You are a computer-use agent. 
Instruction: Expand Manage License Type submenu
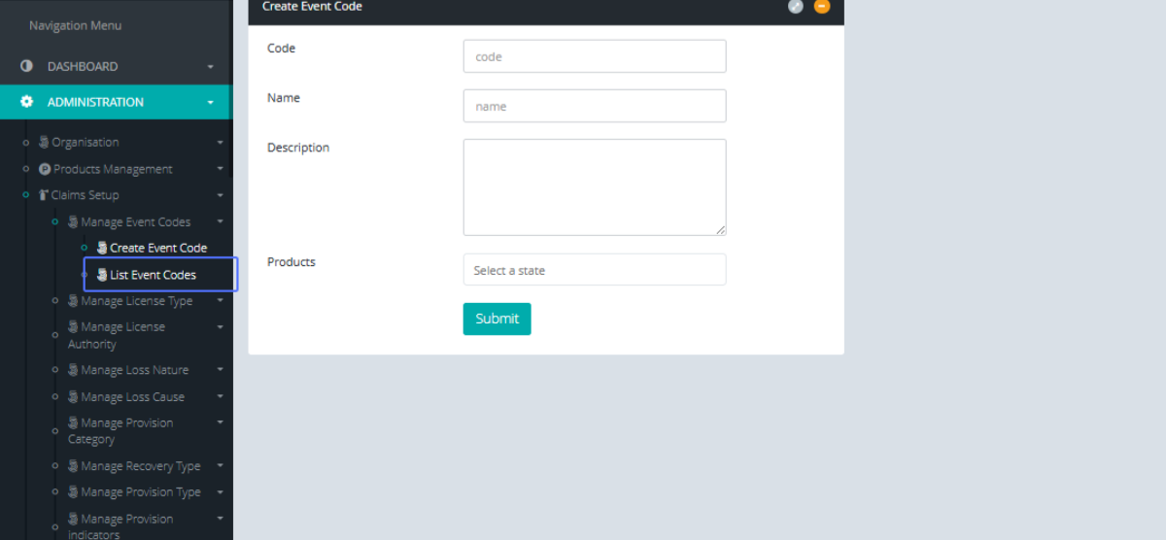(221, 301)
